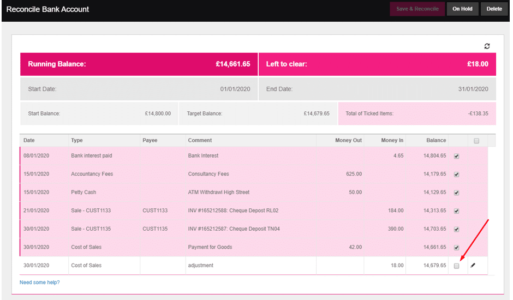Click the Money Out column header
The height and width of the screenshot is (300, 513).
coord(348,141)
